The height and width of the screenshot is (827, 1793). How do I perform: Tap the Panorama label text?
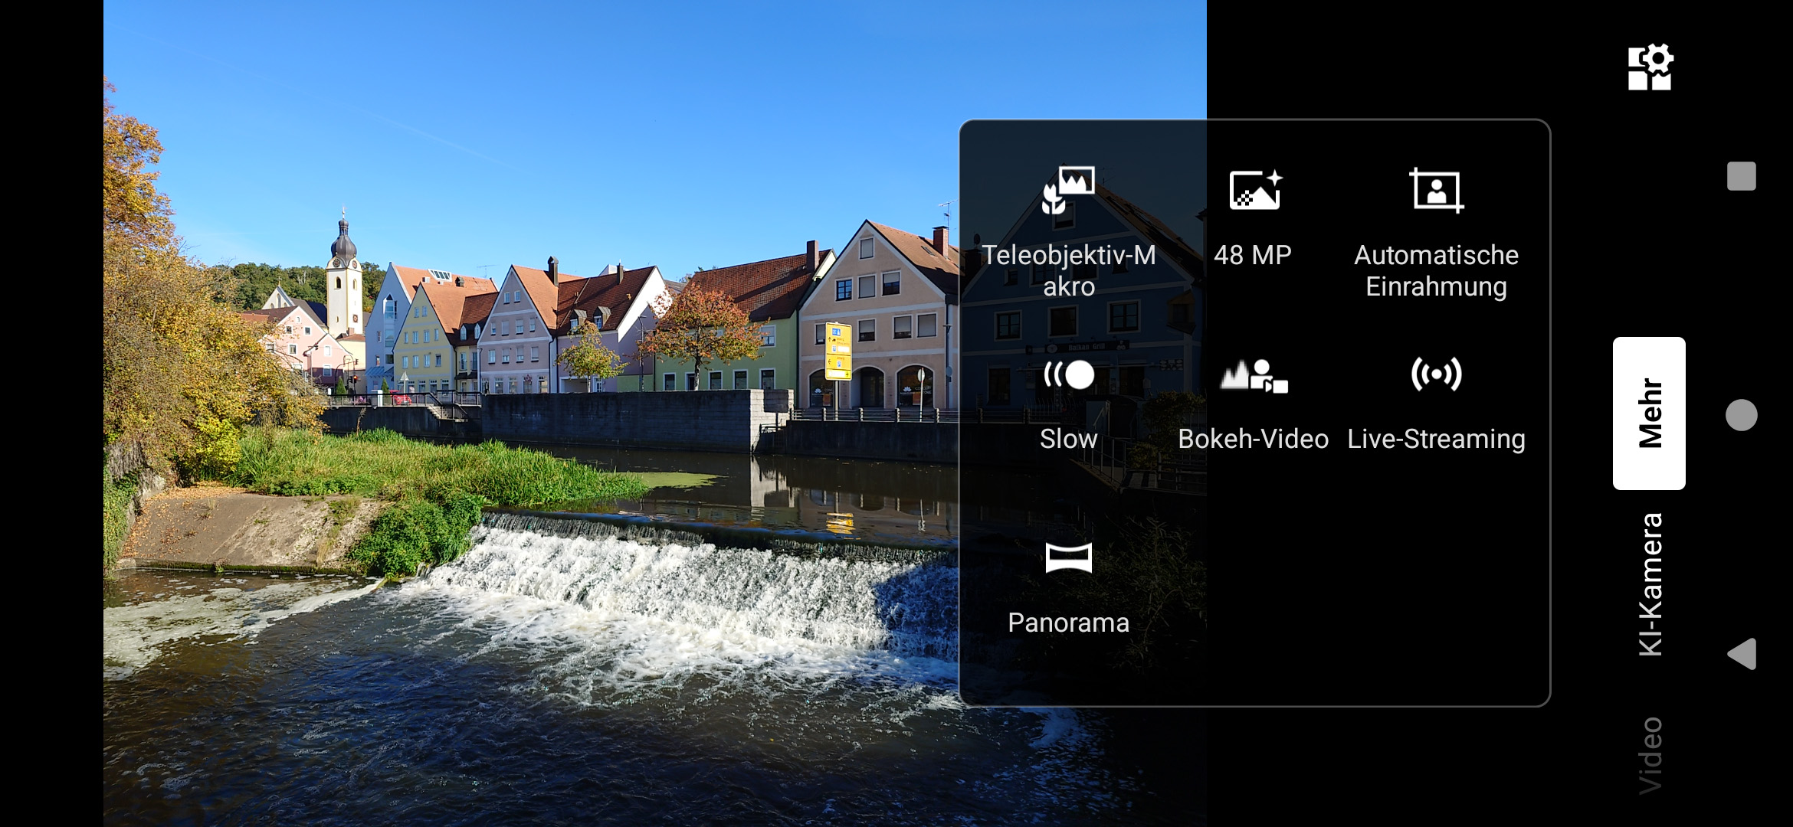click(1068, 623)
